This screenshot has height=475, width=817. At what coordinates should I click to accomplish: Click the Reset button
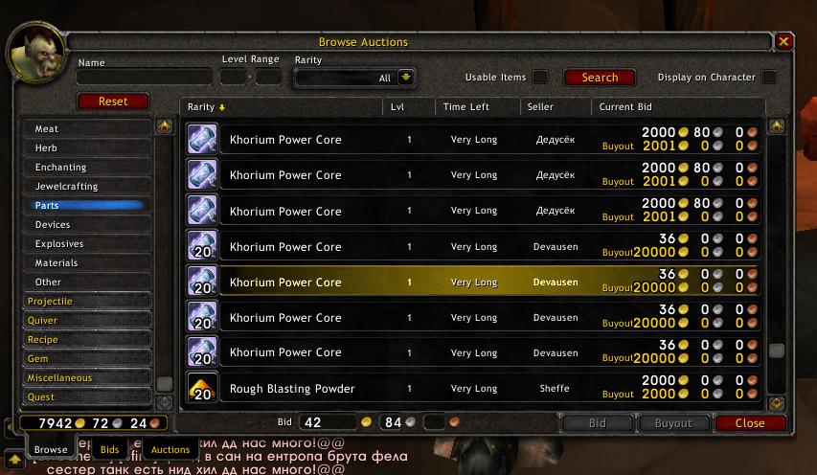[113, 102]
